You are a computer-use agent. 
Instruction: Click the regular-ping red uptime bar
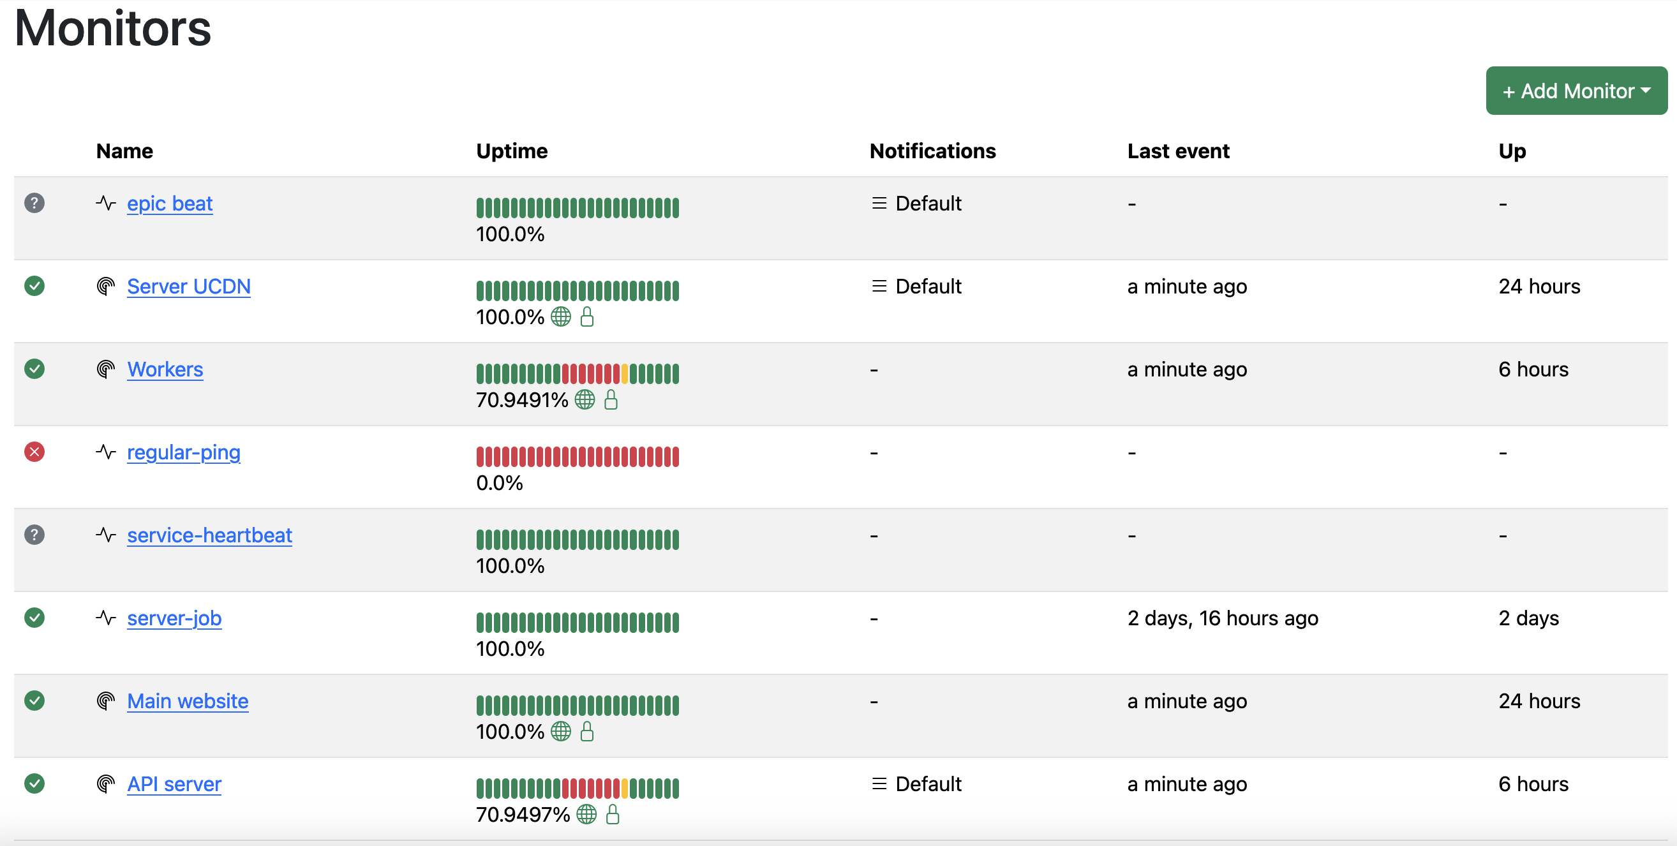coord(577,456)
